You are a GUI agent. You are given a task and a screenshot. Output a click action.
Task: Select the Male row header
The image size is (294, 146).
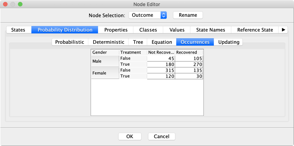point(105,61)
